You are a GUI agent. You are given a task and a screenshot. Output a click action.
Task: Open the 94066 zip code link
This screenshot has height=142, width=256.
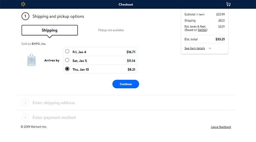coord(202,30)
